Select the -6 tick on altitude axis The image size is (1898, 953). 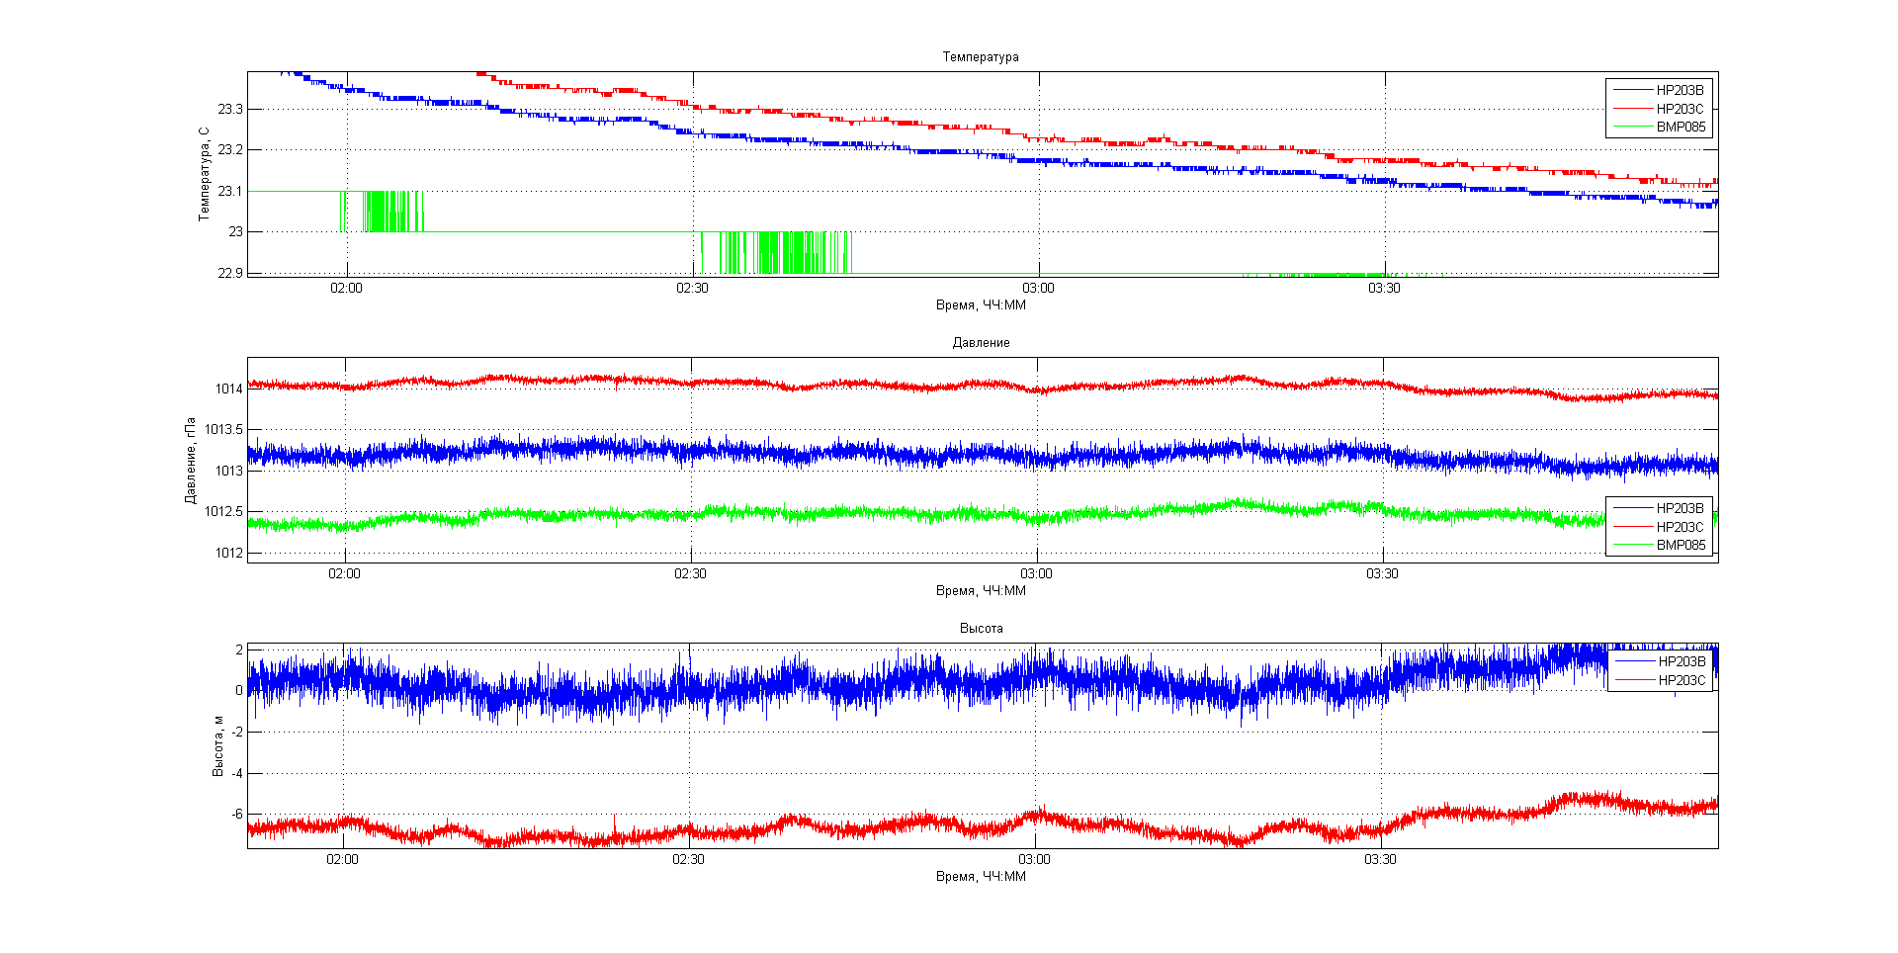pyautogui.click(x=236, y=815)
